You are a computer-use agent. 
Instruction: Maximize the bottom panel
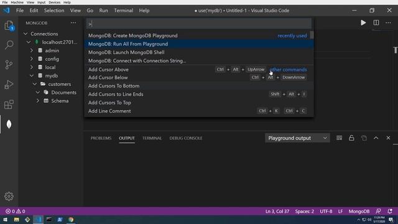[376, 138]
